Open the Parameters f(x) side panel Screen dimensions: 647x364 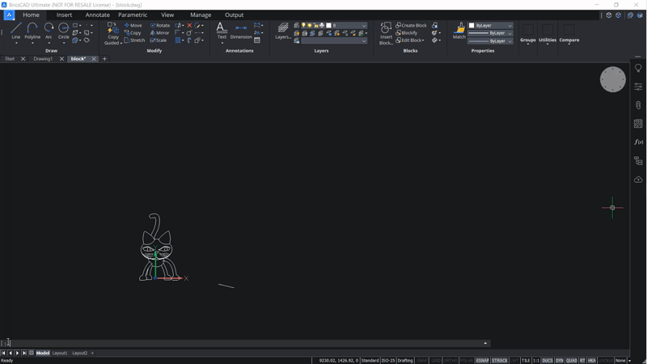[638, 142]
